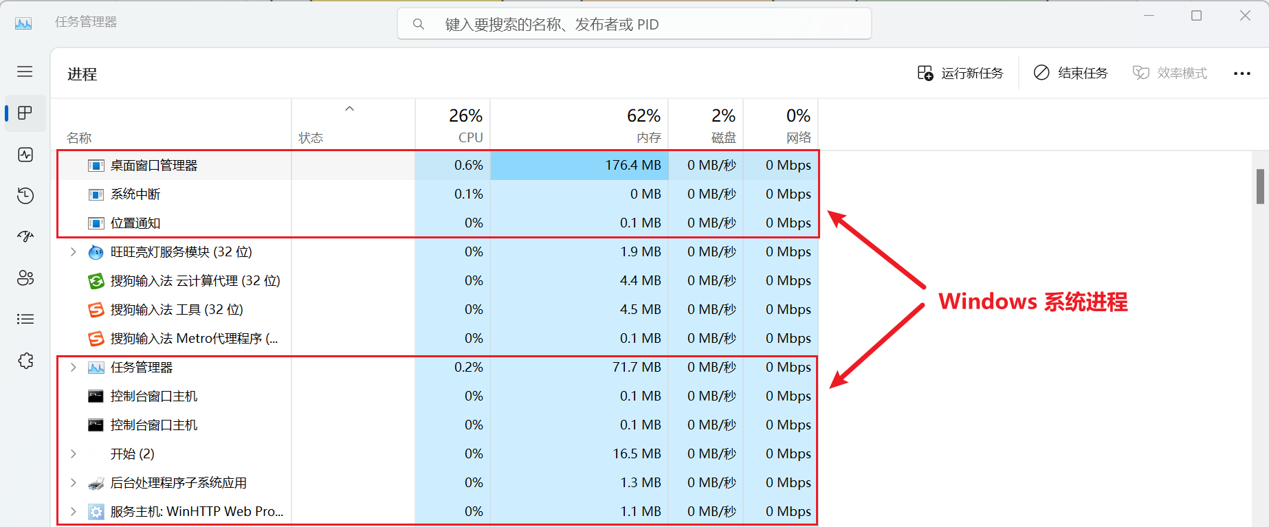Select the 后台处理程序子系统应用 name

(x=179, y=483)
